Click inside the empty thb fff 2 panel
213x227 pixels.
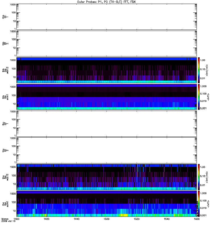point(107,43)
